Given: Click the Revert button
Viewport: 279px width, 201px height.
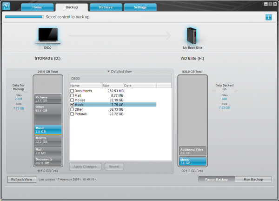Looking at the screenshot, I should (114, 167).
